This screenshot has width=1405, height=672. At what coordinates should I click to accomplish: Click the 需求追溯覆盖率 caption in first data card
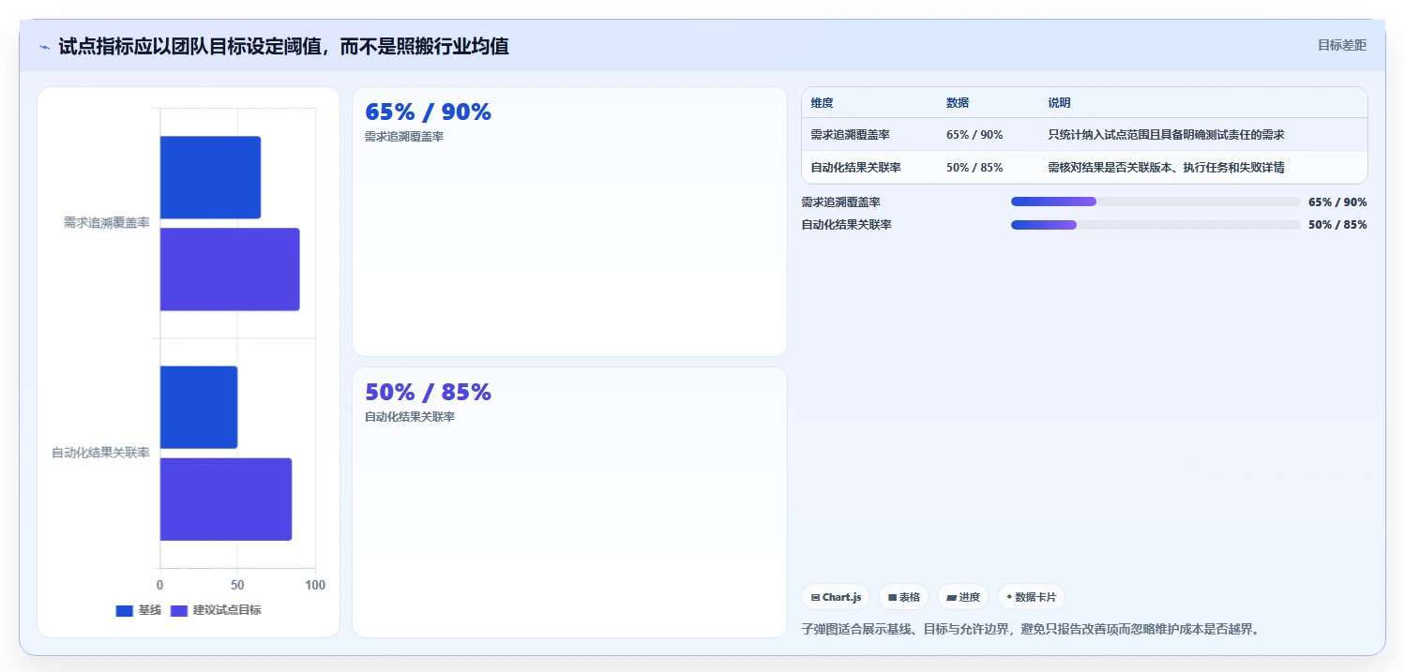click(404, 137)
